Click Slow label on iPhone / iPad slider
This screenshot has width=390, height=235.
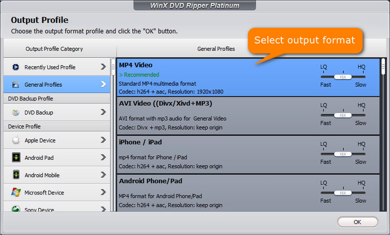(360, 162)
